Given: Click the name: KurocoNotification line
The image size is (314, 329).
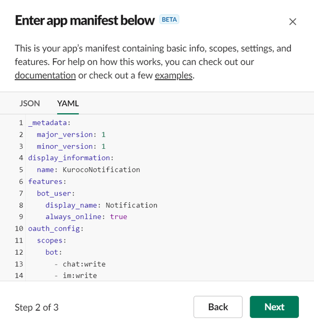Looking at the screenshot, I should [88, 170].
